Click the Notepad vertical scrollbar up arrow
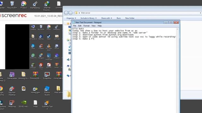 pos(177,29)
